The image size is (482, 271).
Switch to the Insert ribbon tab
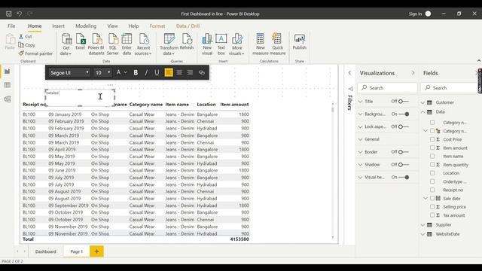pos(58,26)
